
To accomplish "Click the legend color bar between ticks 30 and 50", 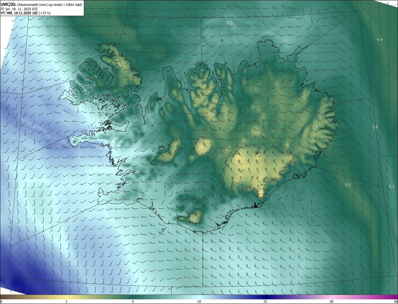I will coord(365,297).
